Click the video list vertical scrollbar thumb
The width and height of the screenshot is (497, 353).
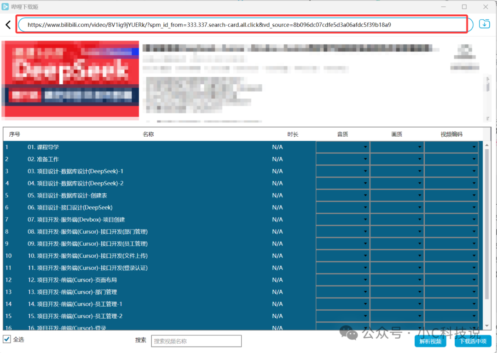(487, 224)
